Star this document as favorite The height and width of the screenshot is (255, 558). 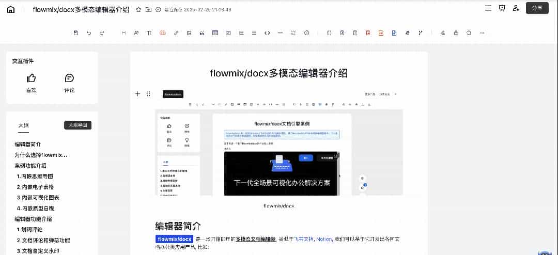point(139,10)
